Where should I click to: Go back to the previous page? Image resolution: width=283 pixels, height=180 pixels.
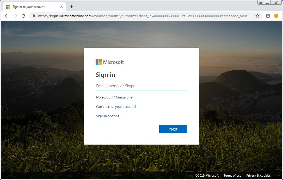(7, 16)
